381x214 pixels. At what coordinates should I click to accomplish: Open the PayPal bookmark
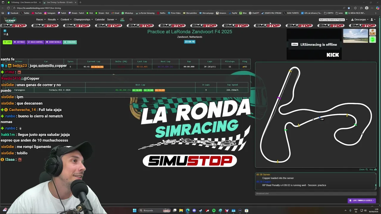[233, 13]
